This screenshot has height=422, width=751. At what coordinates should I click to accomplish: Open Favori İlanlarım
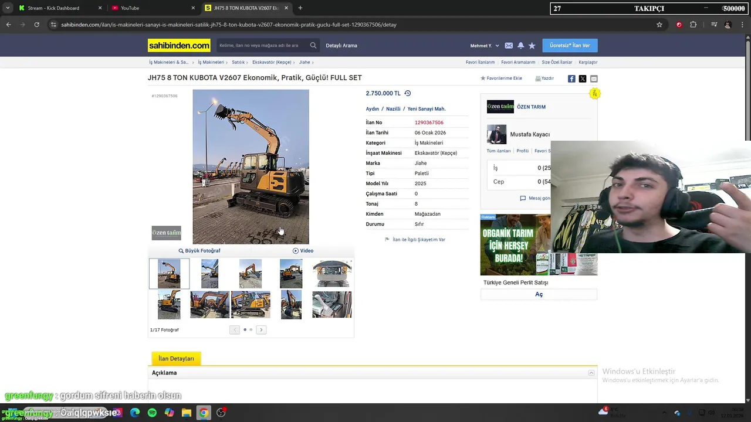click(x=480, y=62)
